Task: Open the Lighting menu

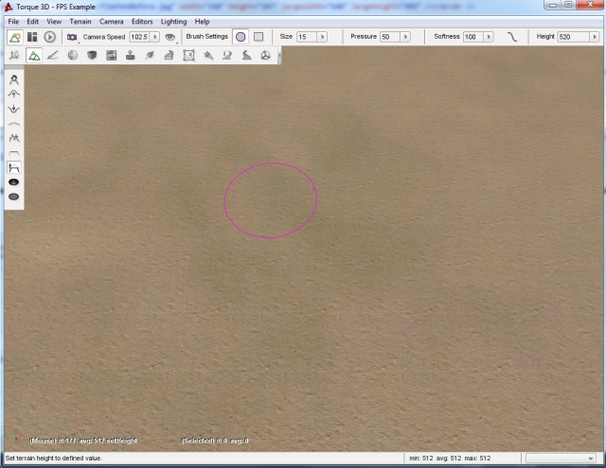Action: [x=173, y=21]
